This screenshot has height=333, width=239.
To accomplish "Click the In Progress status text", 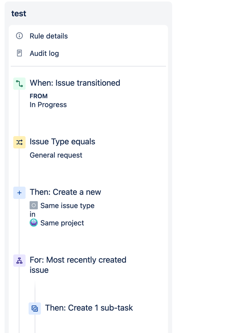I will point(48,105).
